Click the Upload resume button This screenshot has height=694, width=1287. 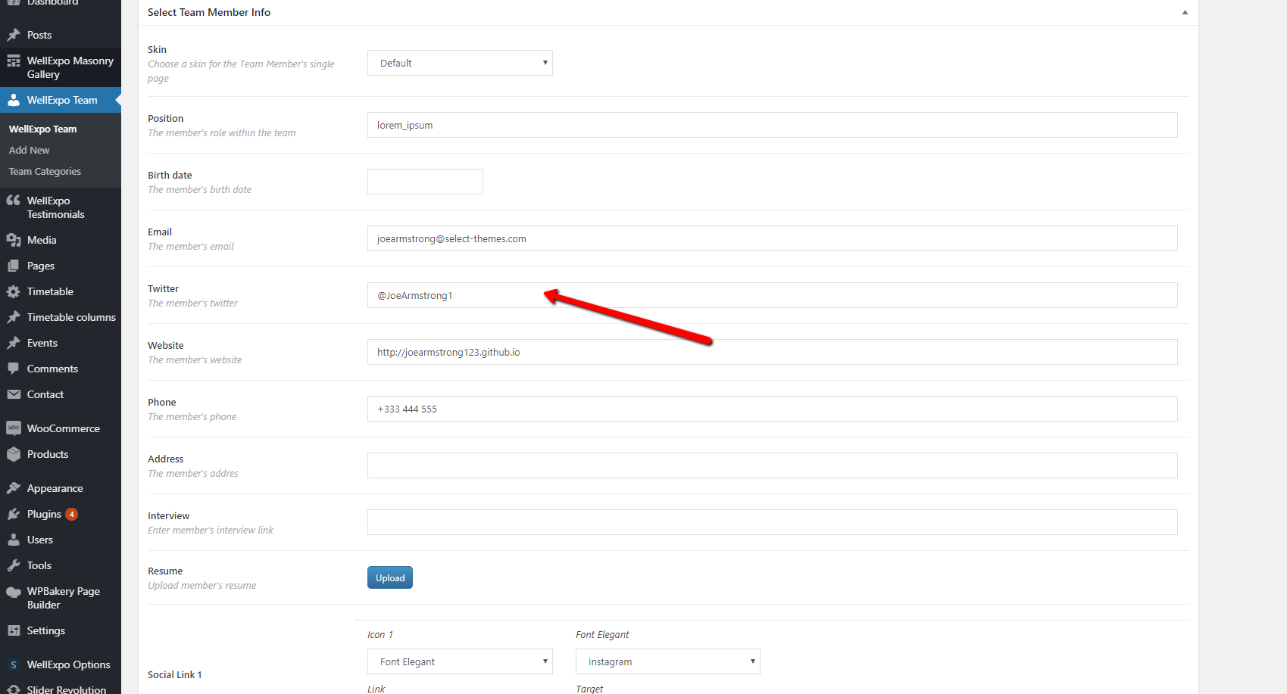[x=390, y=577]
